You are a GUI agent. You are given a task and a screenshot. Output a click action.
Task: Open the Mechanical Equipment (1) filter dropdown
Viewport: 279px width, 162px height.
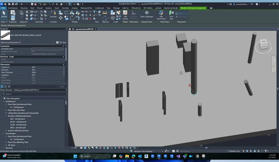click(x=54, y=43)
